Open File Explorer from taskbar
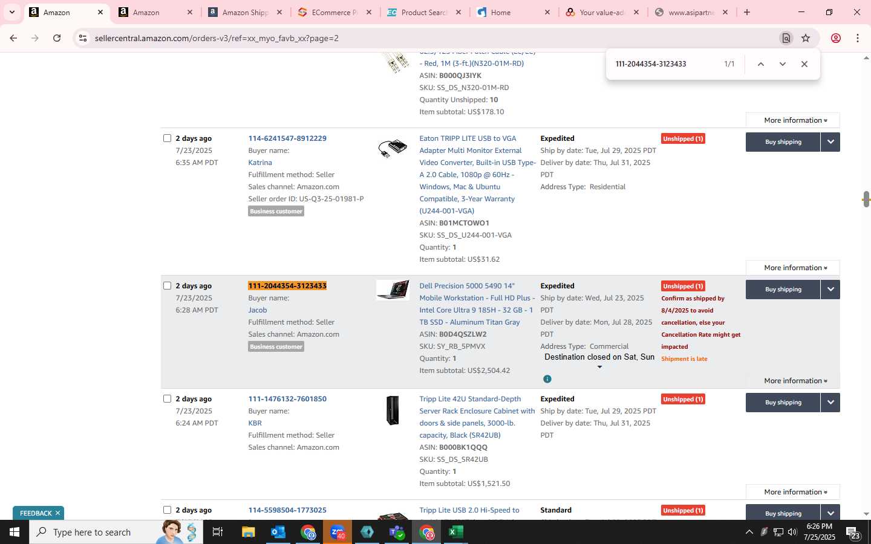871x544 pixels. coord(248,532)
